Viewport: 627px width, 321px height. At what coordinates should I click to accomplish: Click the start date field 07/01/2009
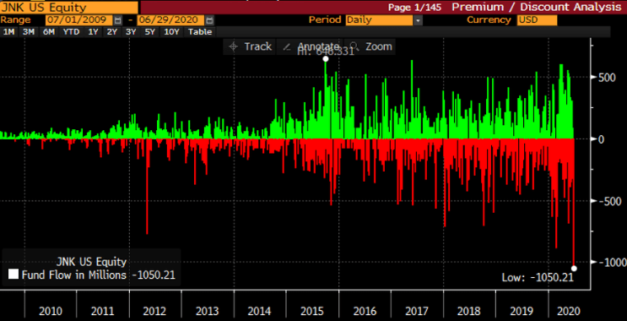pyautogui.click(x=78, y=20)
